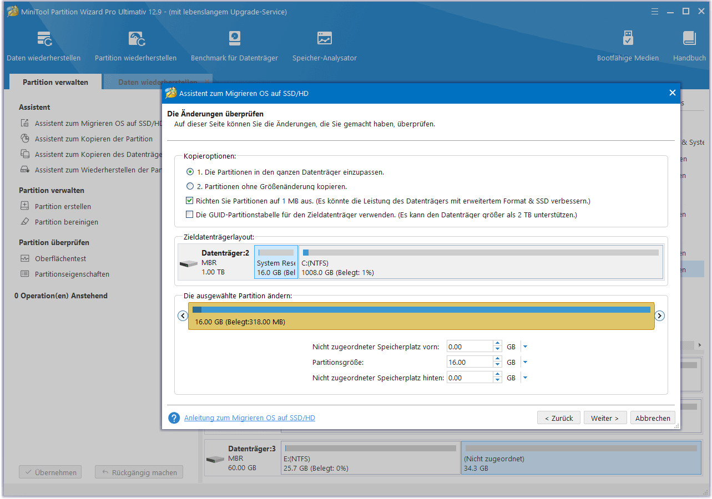The width and height of the screenshot is (712, 499).
Task: Click the Rückgängig machen button
Action: pyautogui.click(x=139, y=472)
